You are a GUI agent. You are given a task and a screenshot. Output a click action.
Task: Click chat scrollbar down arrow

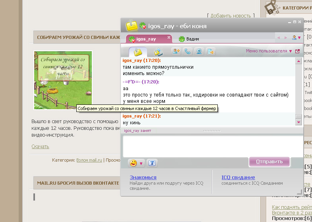(298, 122)
